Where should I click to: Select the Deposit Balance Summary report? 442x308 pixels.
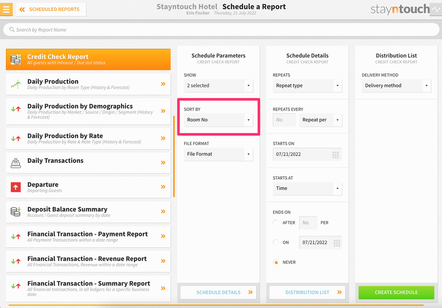click(x=88, y=212)
